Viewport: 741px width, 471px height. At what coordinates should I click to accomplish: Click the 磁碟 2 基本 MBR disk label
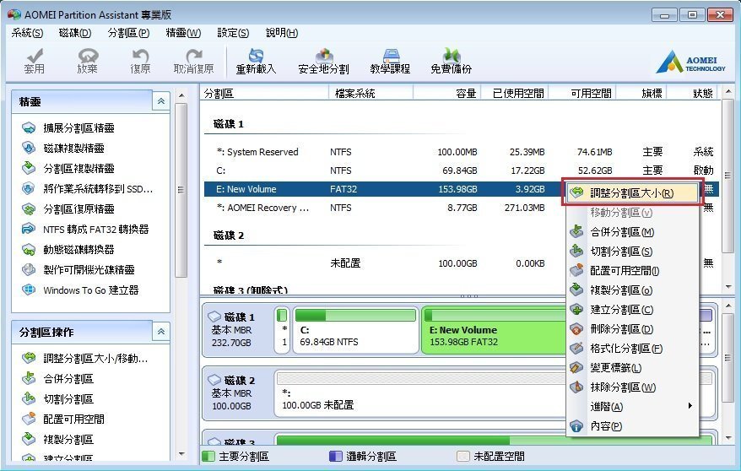click(238, 393)
